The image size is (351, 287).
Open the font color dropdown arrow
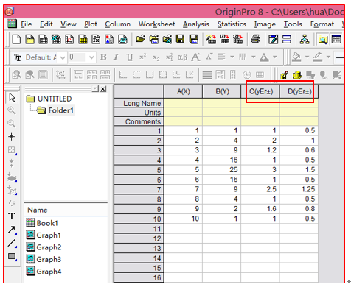(275, 57)
